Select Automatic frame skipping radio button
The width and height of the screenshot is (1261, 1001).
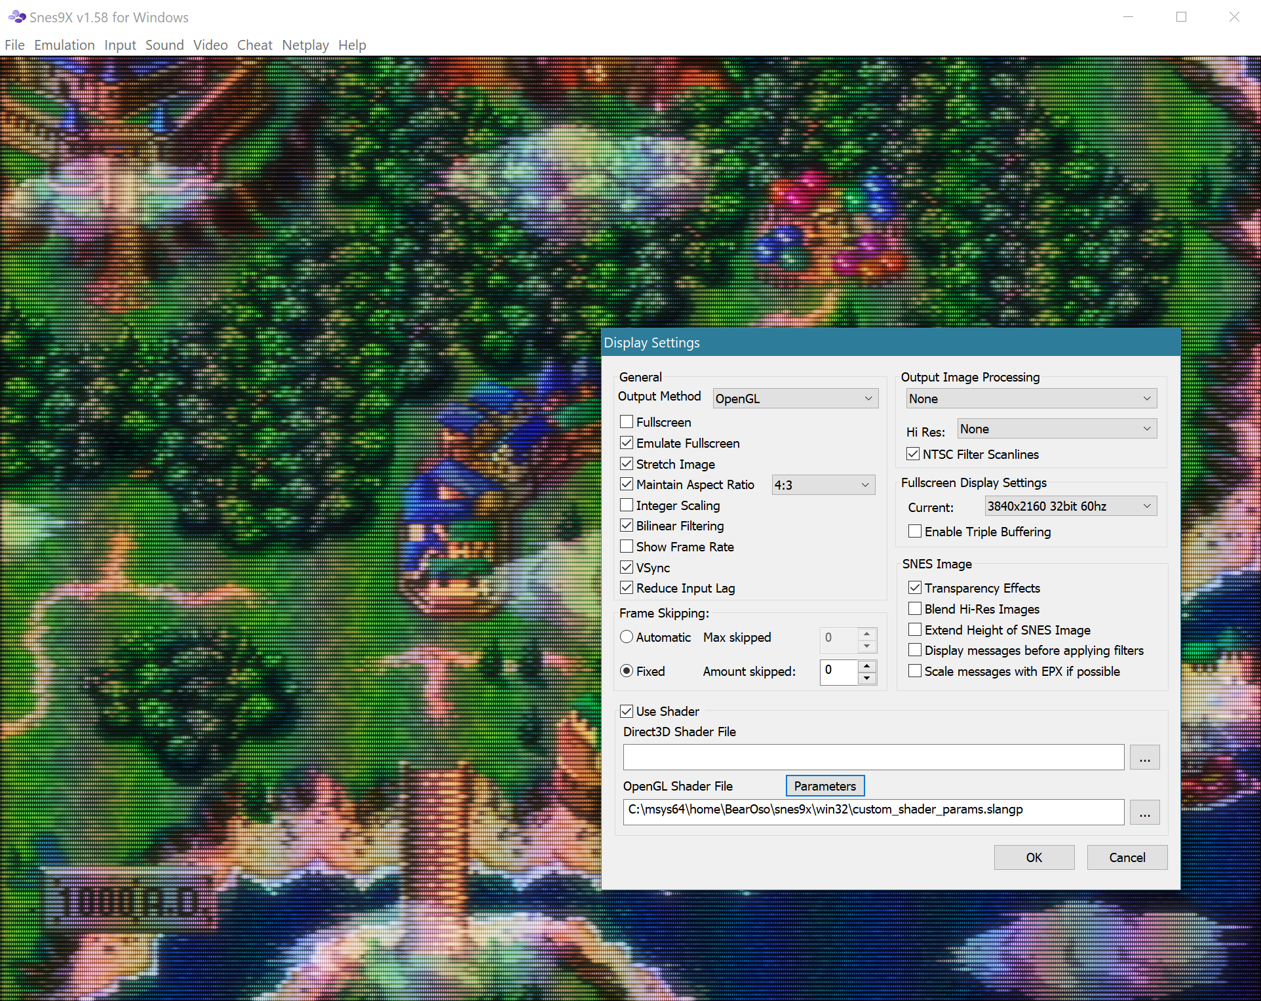[627, 637]
